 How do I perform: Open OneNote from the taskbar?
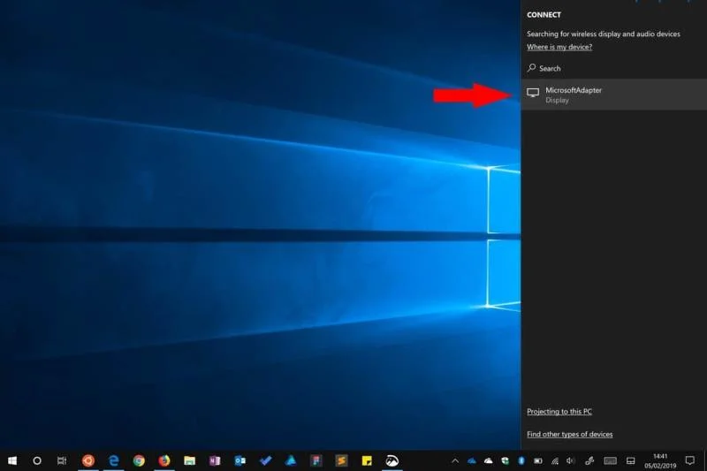pos(215,460)
